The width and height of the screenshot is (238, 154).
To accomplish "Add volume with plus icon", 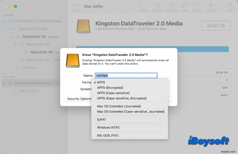I will click(141, 5).
